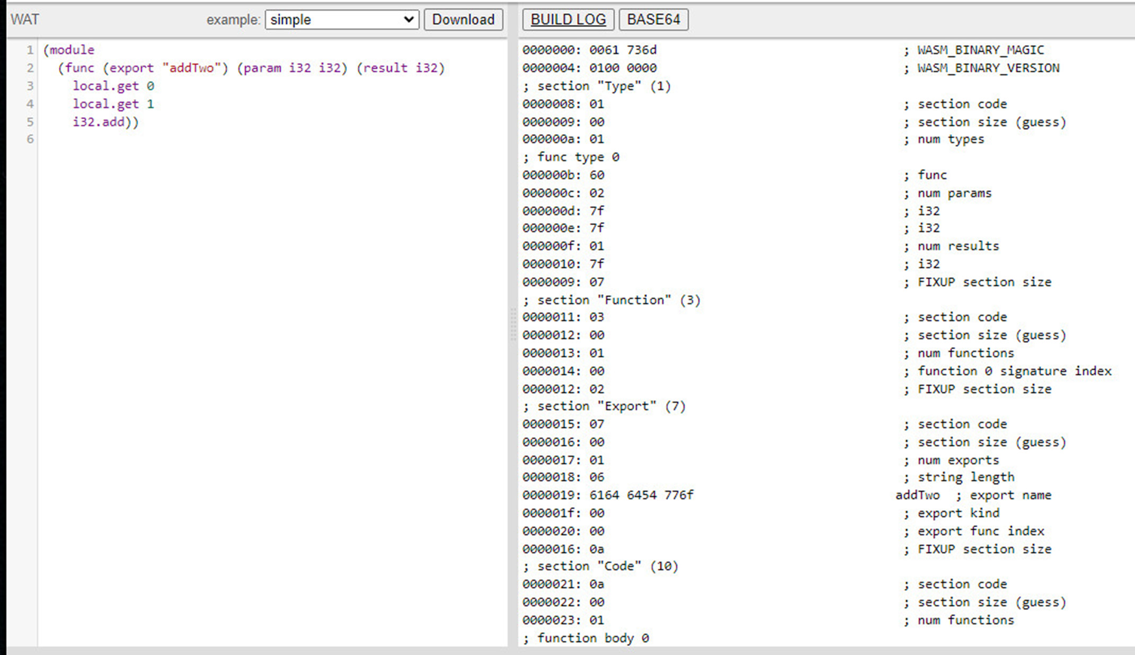This screenshot has height=655, width=1135.
Task: Click line number 1 in the gutter
Action: tap(30, 50)
